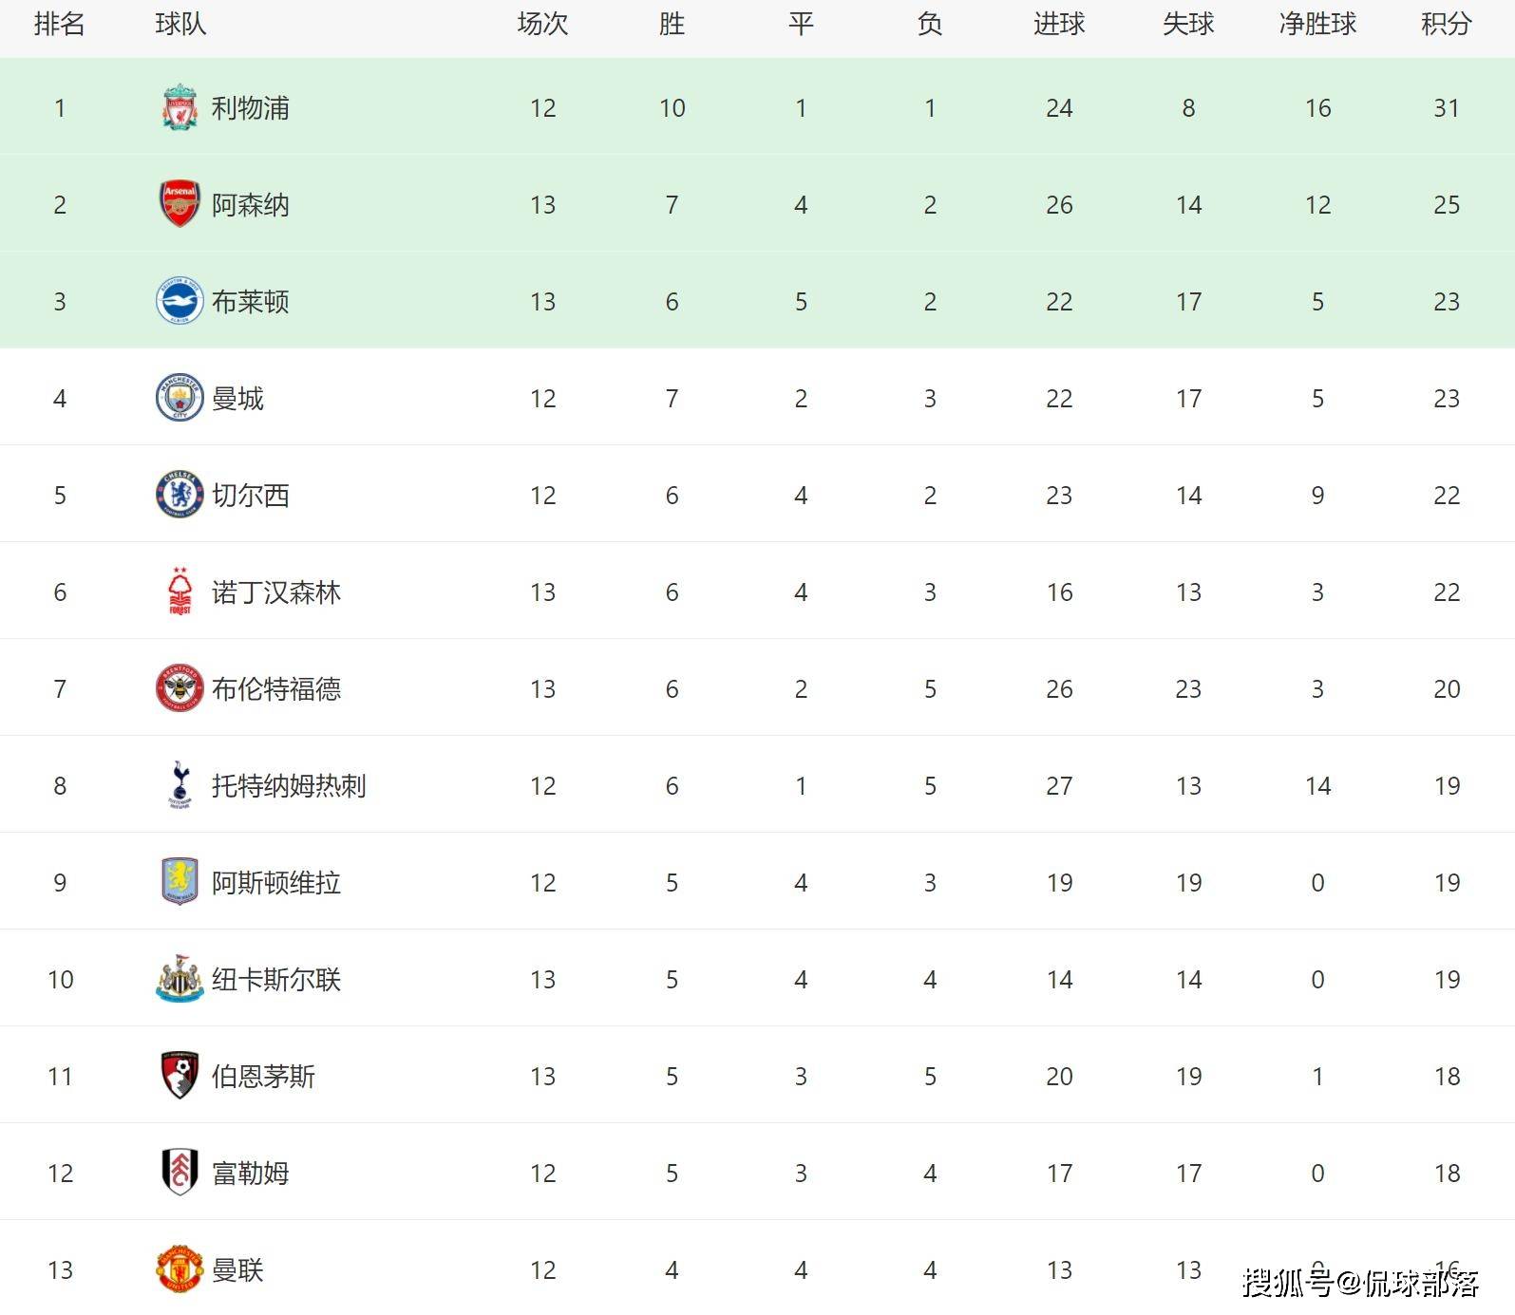This screenshot has width=1515, height=1315.
Task: Open the 利物浦 team name link
Action: pos(251,108)
